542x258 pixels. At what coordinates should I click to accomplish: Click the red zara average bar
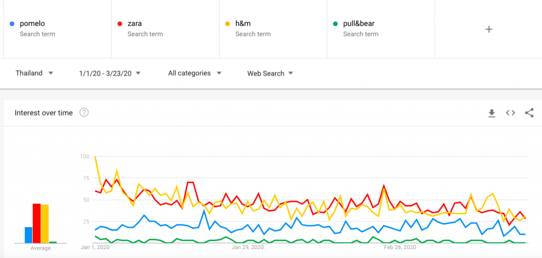37,224
